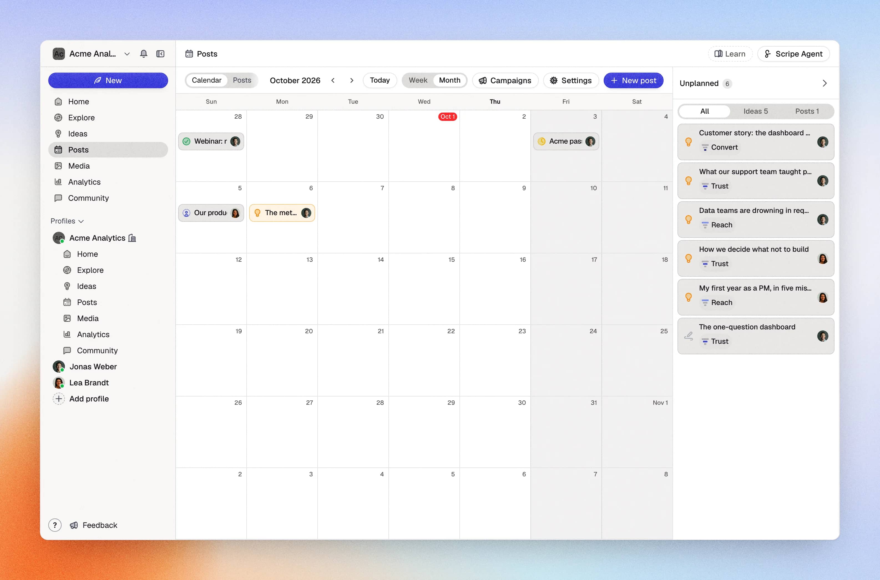This screenshot has width=880, height=580.
Task: Switch to Month view
Action: click(450, 80)
